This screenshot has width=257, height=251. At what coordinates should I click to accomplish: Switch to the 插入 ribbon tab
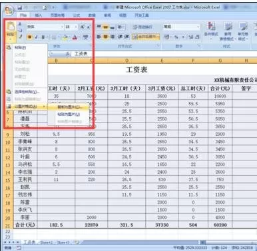39,15
